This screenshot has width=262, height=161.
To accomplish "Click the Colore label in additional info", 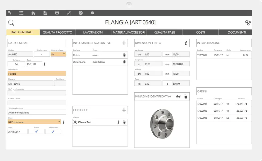I will [76, 55].
